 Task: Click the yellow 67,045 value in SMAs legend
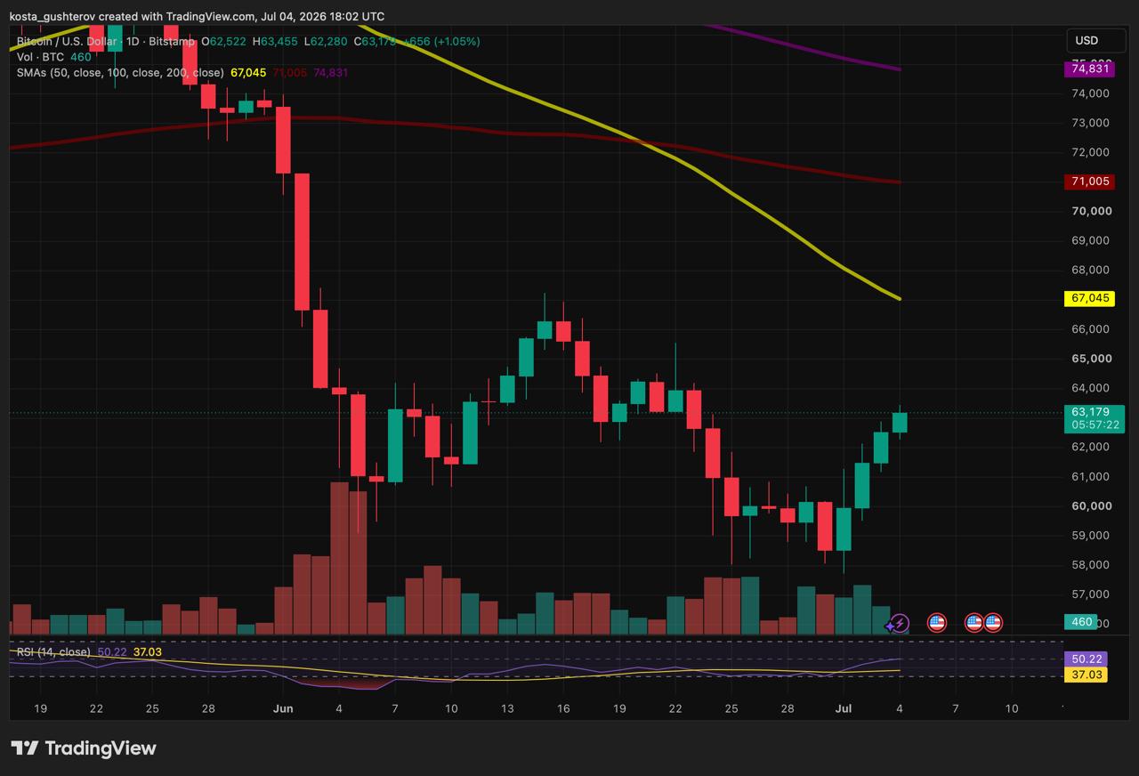(248, 73)
